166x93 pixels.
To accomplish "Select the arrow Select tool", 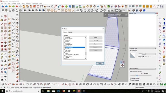I will [x=2, y=16].
